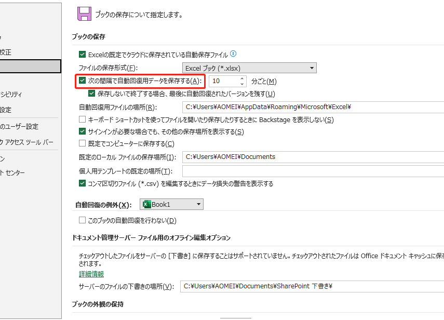Toggle the 次の間隔で自動回復用データを保存する checkbox
The height and width of the screenshot is (320, 444).
pos(82,81)
